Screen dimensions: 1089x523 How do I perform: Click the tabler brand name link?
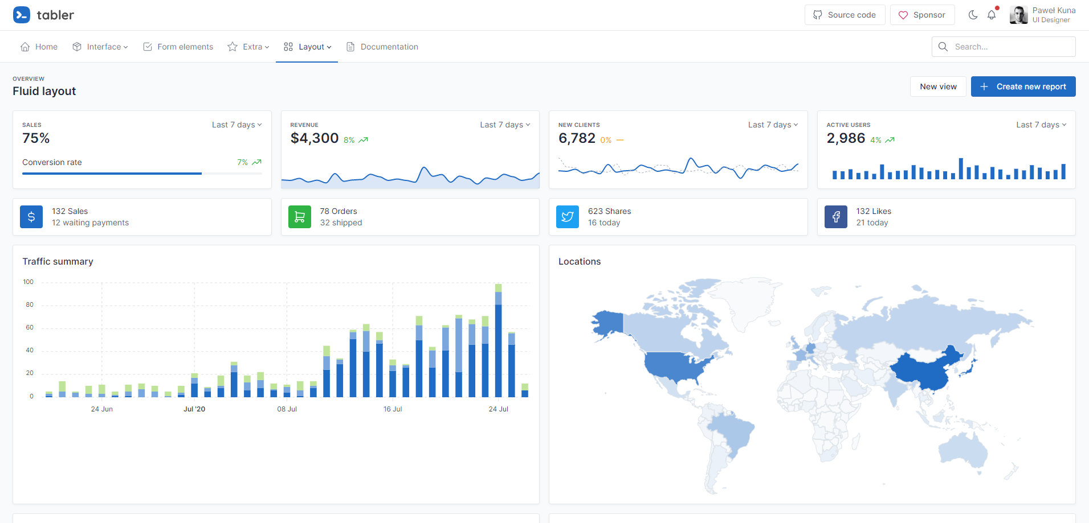tap(55, 15)
